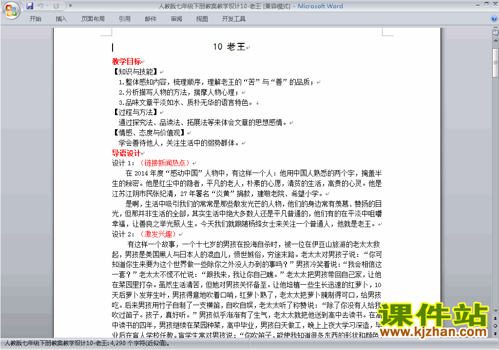
Task: Toggle the ruler button above the scrollbar
Action: click(x=496, y=32)
